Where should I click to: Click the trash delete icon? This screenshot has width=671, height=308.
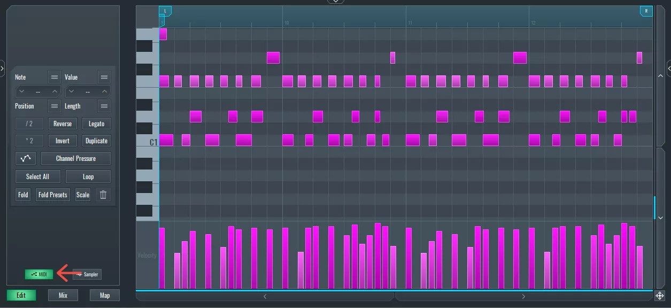[103, 194]
